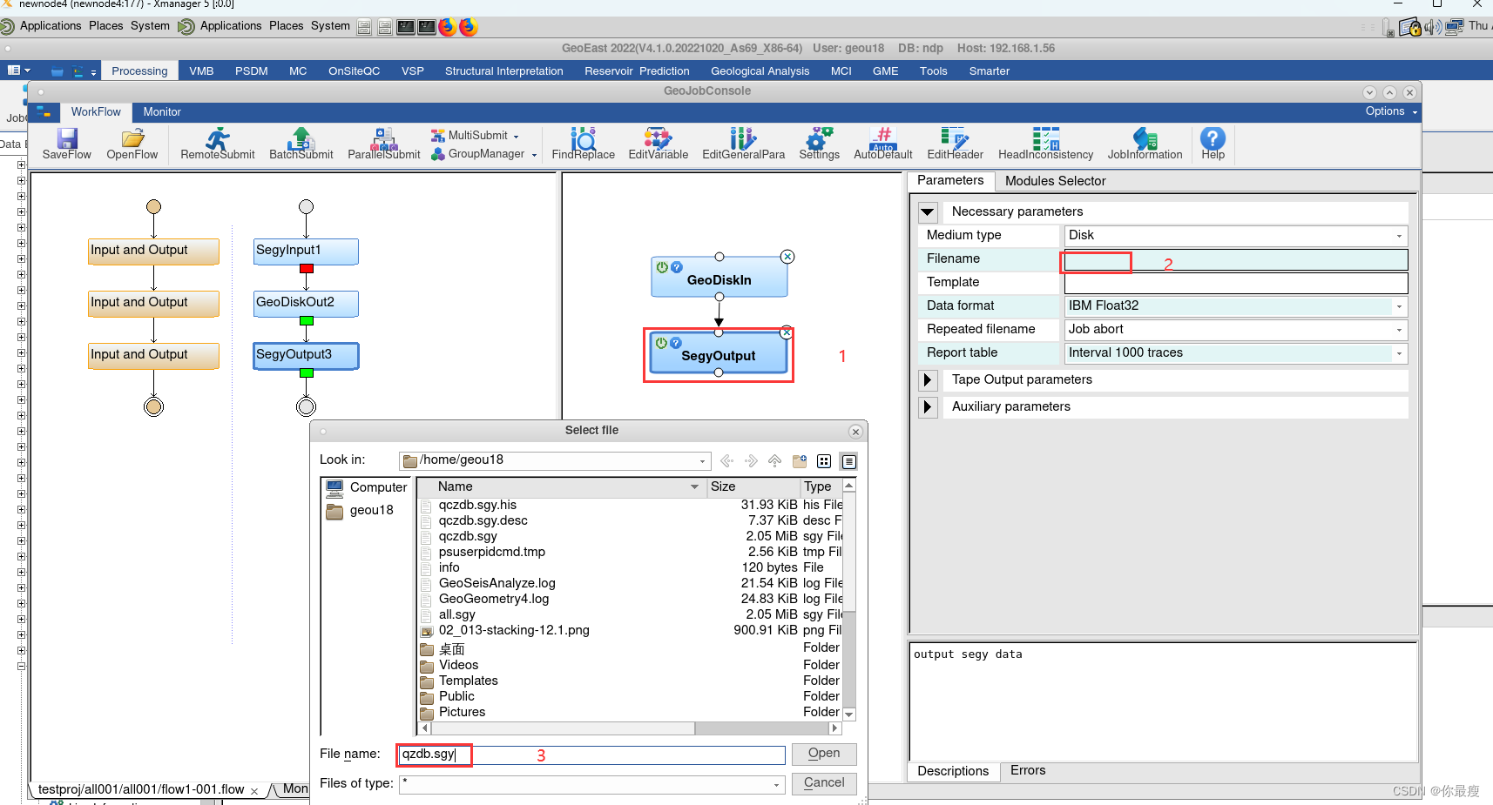Open the Reservoir Prediction menu
The image size is (1493, 805).
[x=637, y=71]
